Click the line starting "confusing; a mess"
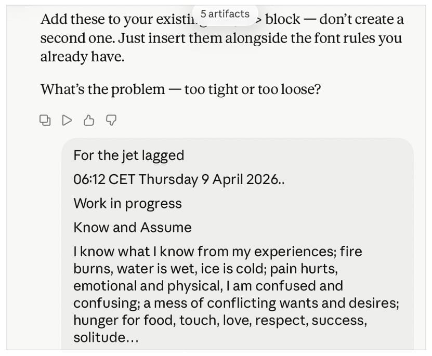The height and width of the screenshot is (356, 432). (235, 303)
